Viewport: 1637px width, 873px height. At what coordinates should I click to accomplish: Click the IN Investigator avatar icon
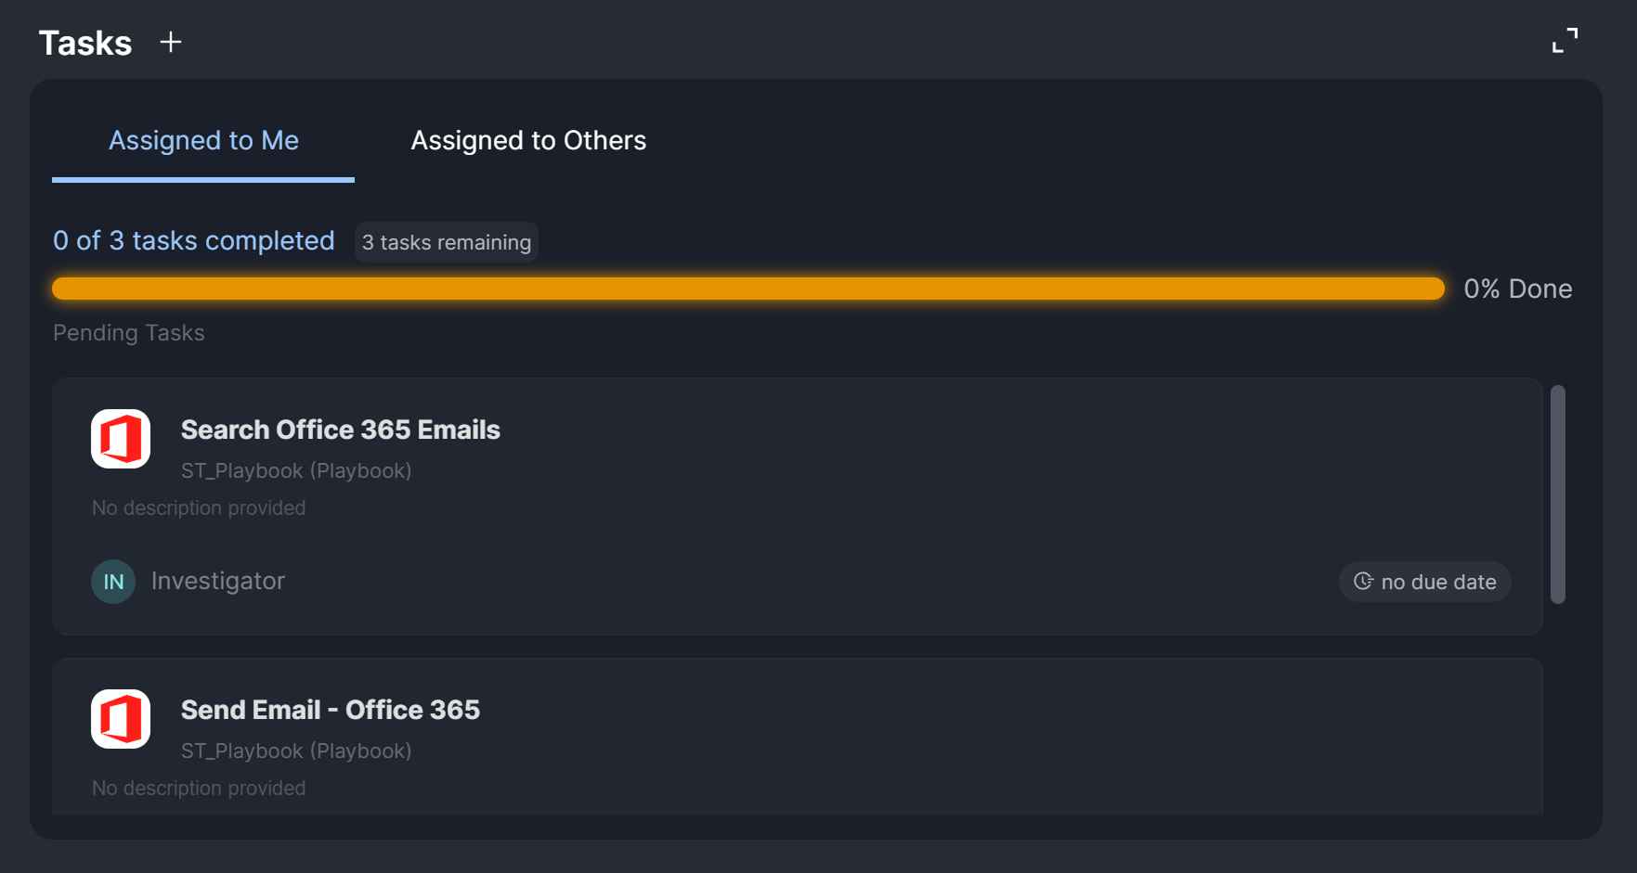coord(112,582)
